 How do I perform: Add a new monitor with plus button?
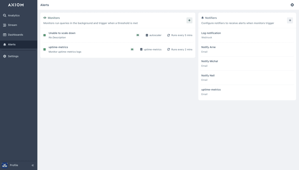pos(189,20)
